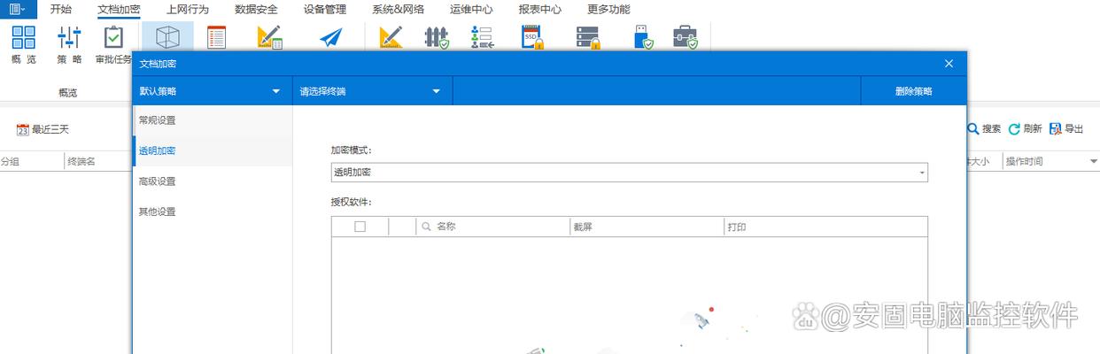The image size is (1100, 354).
Task: Click the orange ruler-and-pencil ribbon icon
Action: 391,37
